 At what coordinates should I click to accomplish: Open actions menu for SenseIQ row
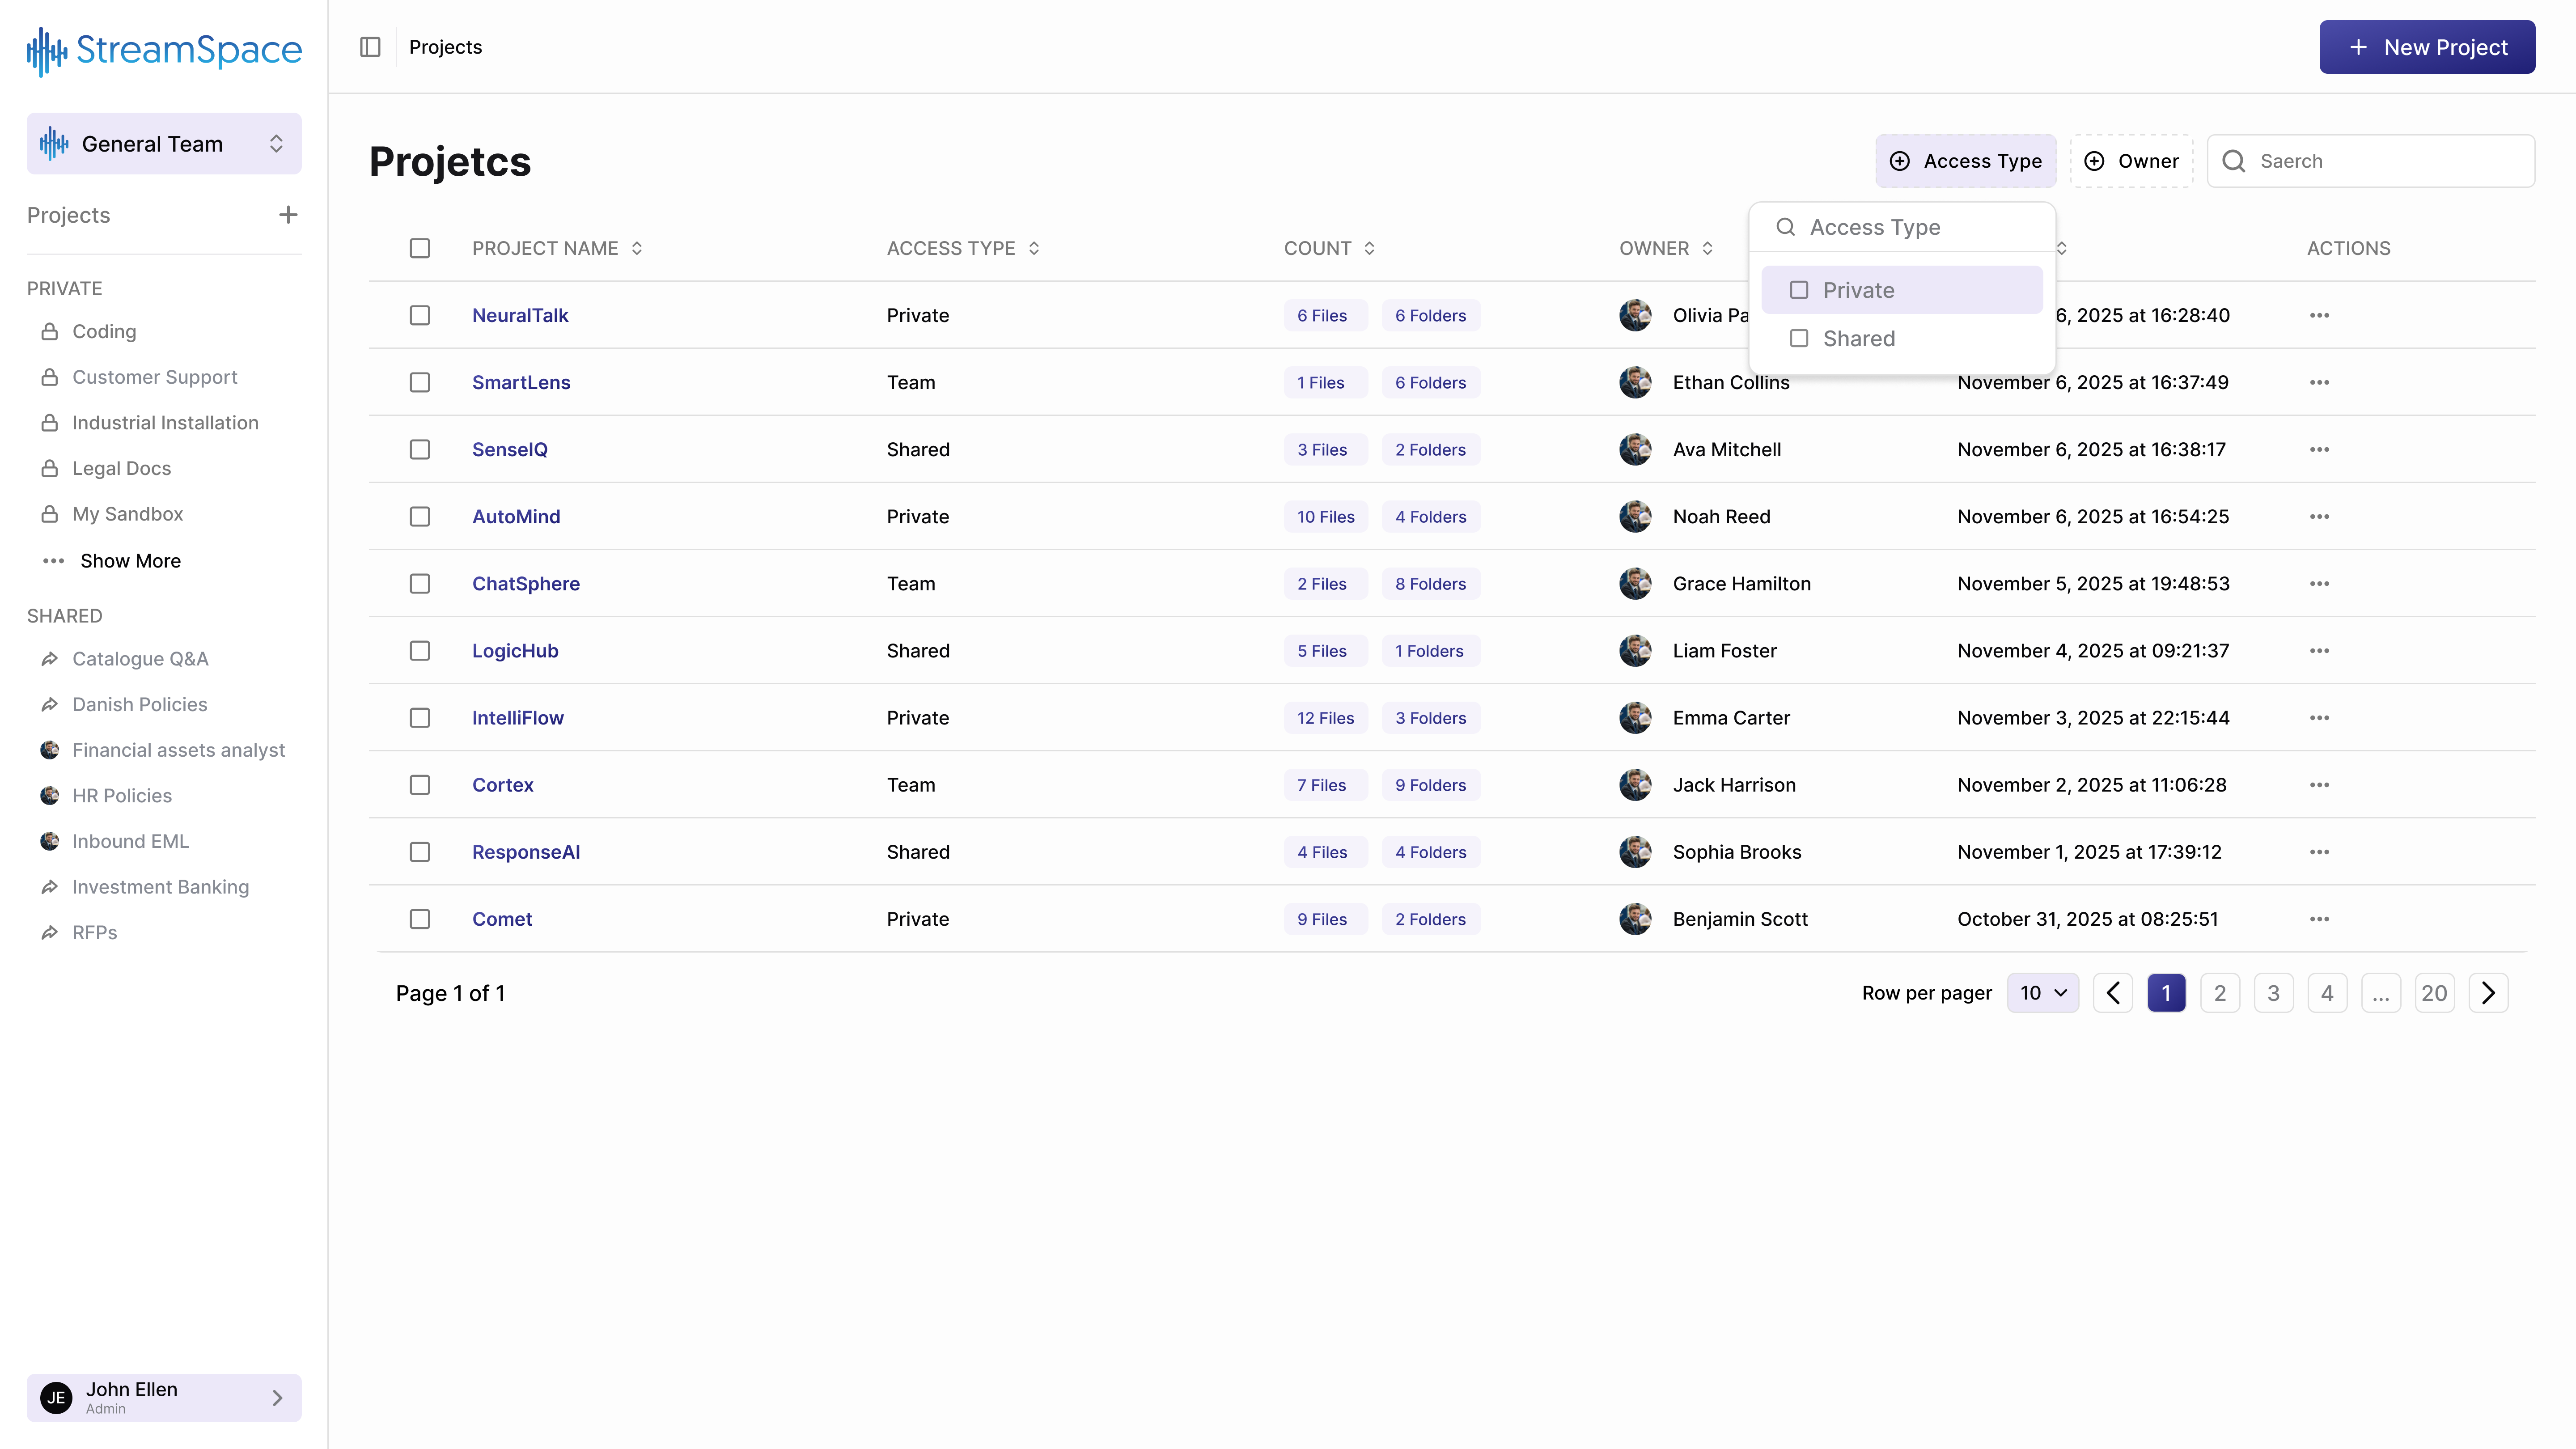coord(2319,449)
